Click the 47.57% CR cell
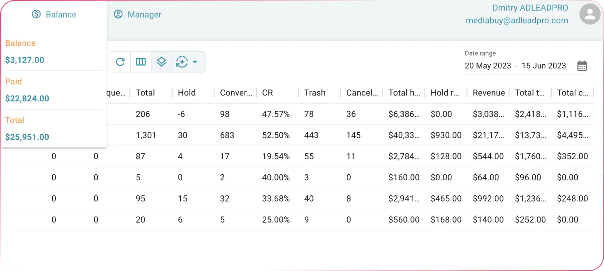Image resolution: width=604 pixels, height=271 pixels. coord(276,114)
